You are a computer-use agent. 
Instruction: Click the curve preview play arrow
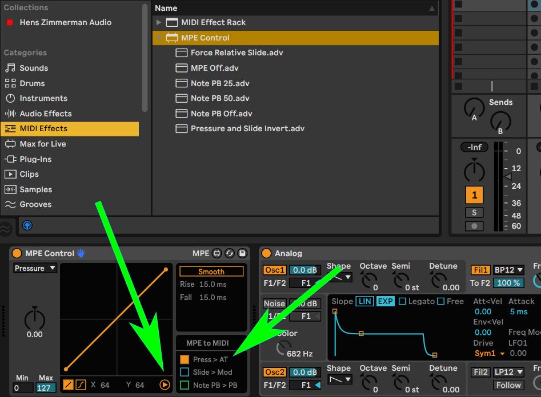pos(165,385)
